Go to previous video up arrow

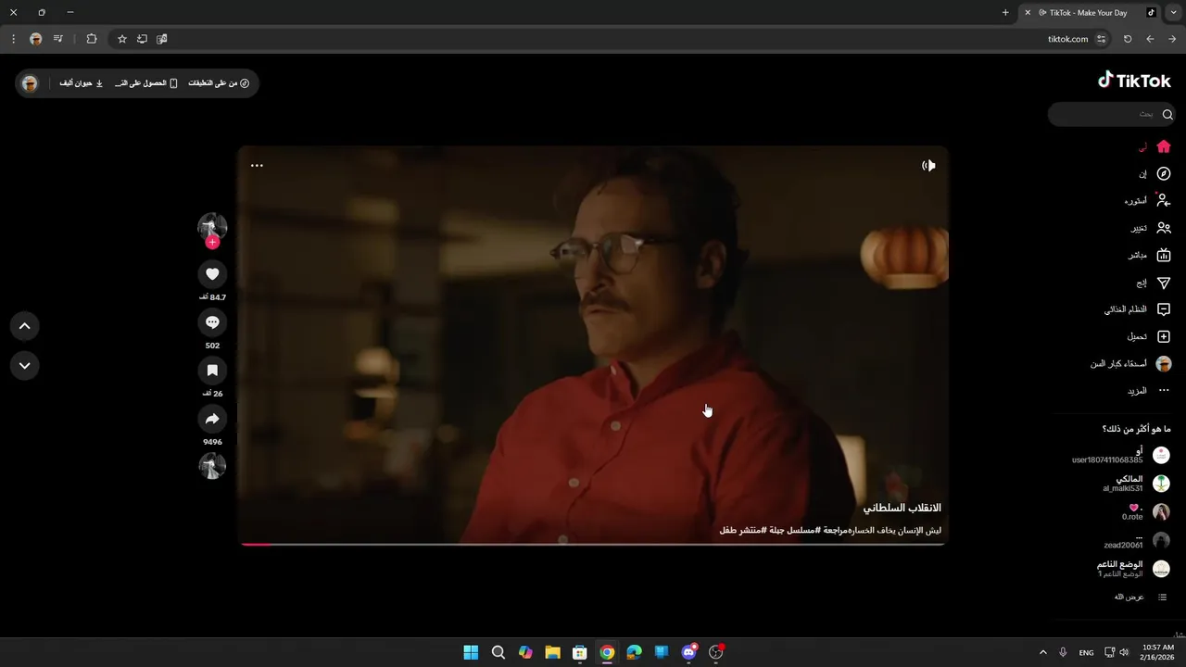[25, 326]
